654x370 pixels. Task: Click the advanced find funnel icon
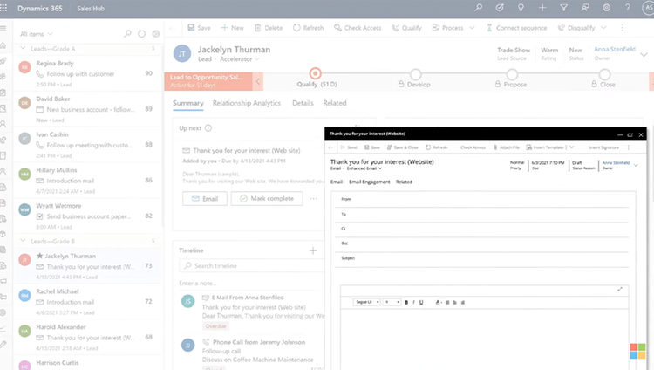coord(563,8)
